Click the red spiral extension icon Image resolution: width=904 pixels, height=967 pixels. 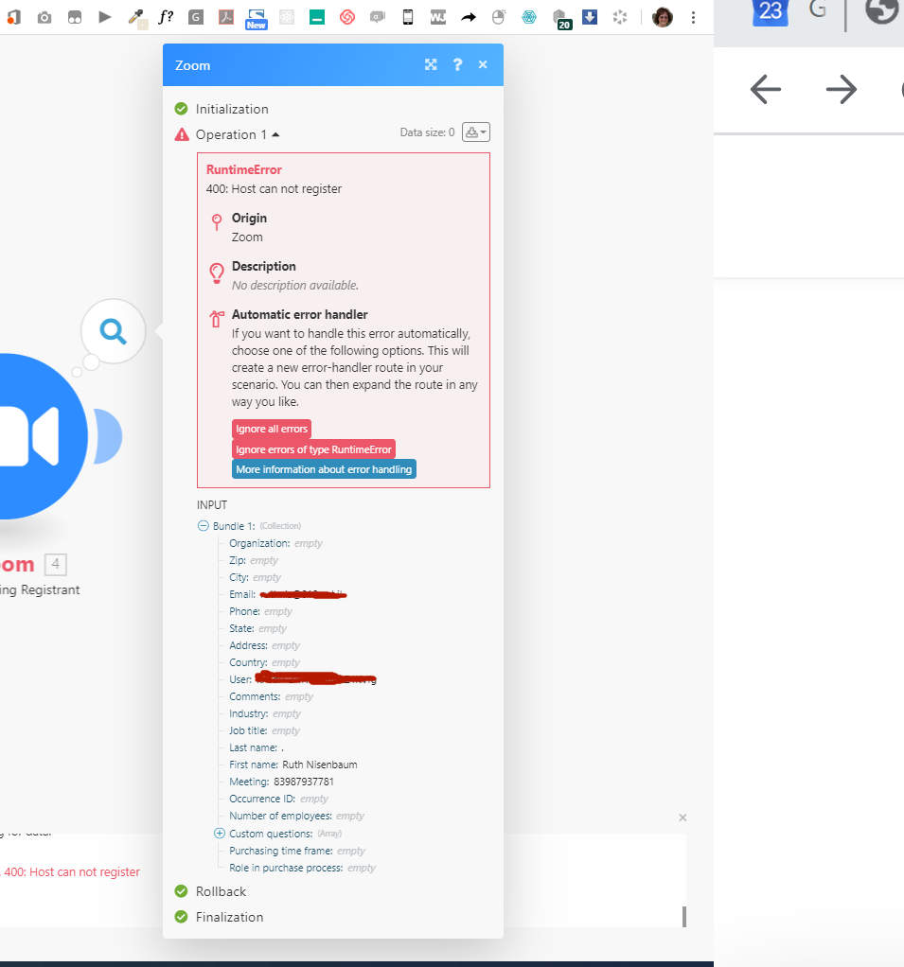pyautogui.click(x=346, y=17)
